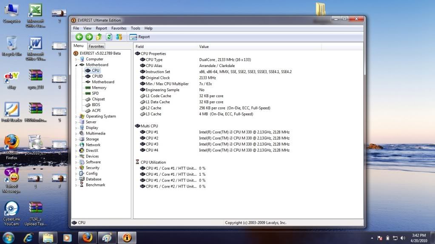This screenshot has width=435, height=244.
Task: Open the File menu
Action: [x=76, y=28]
